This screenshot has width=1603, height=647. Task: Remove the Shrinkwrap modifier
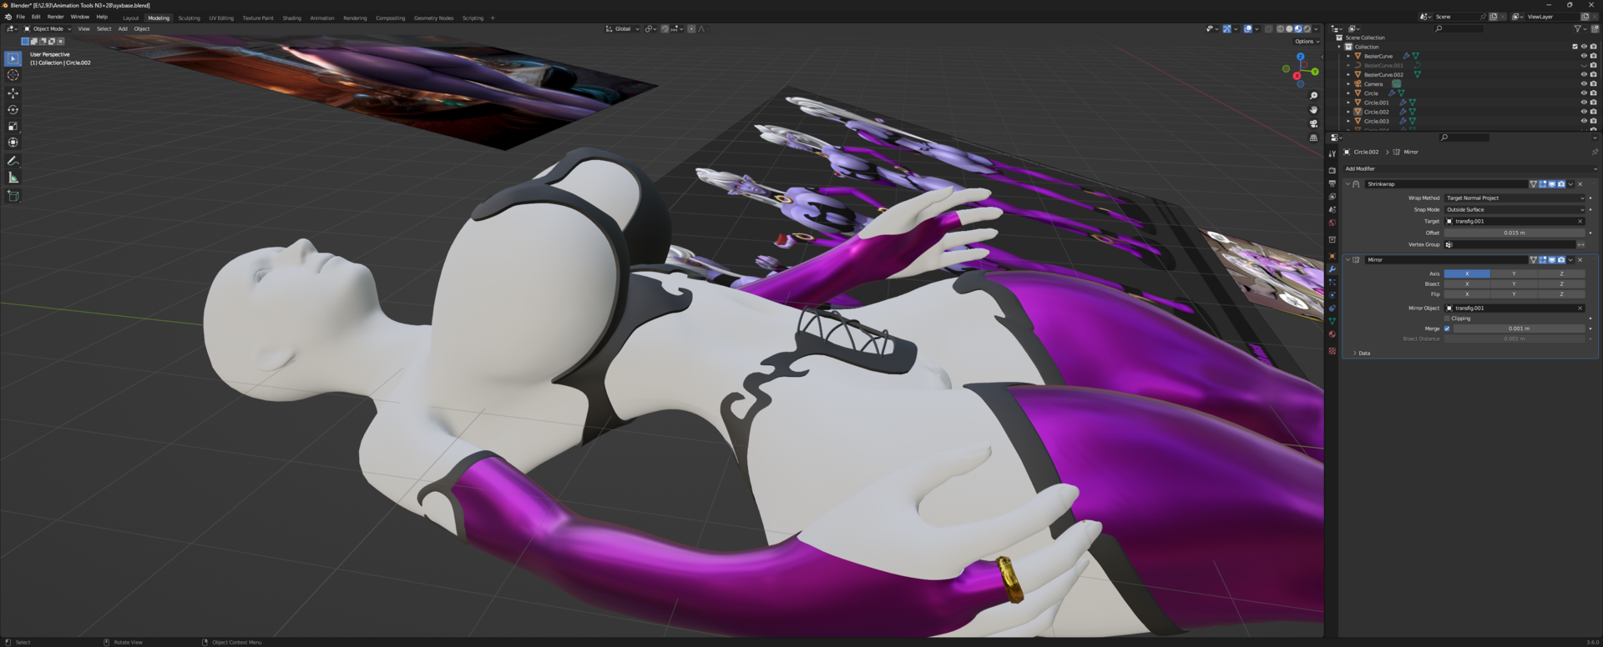click(x=1580, y=184)
